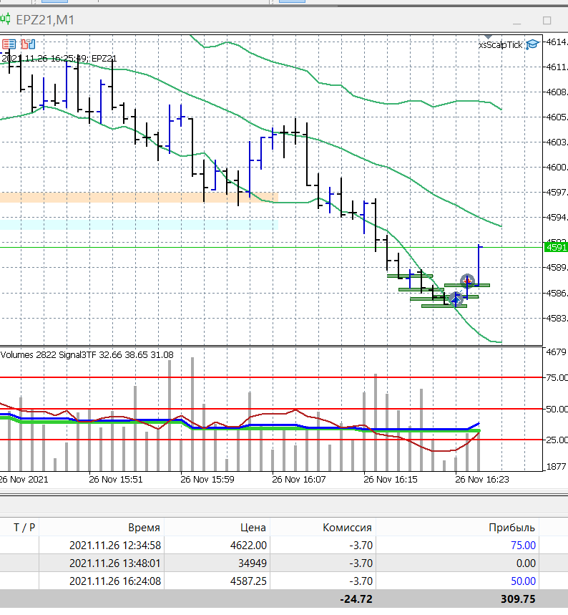Click the price cell 4622.00
The width and height of the screenshot is (568, 615).
[x=248, y=545]
